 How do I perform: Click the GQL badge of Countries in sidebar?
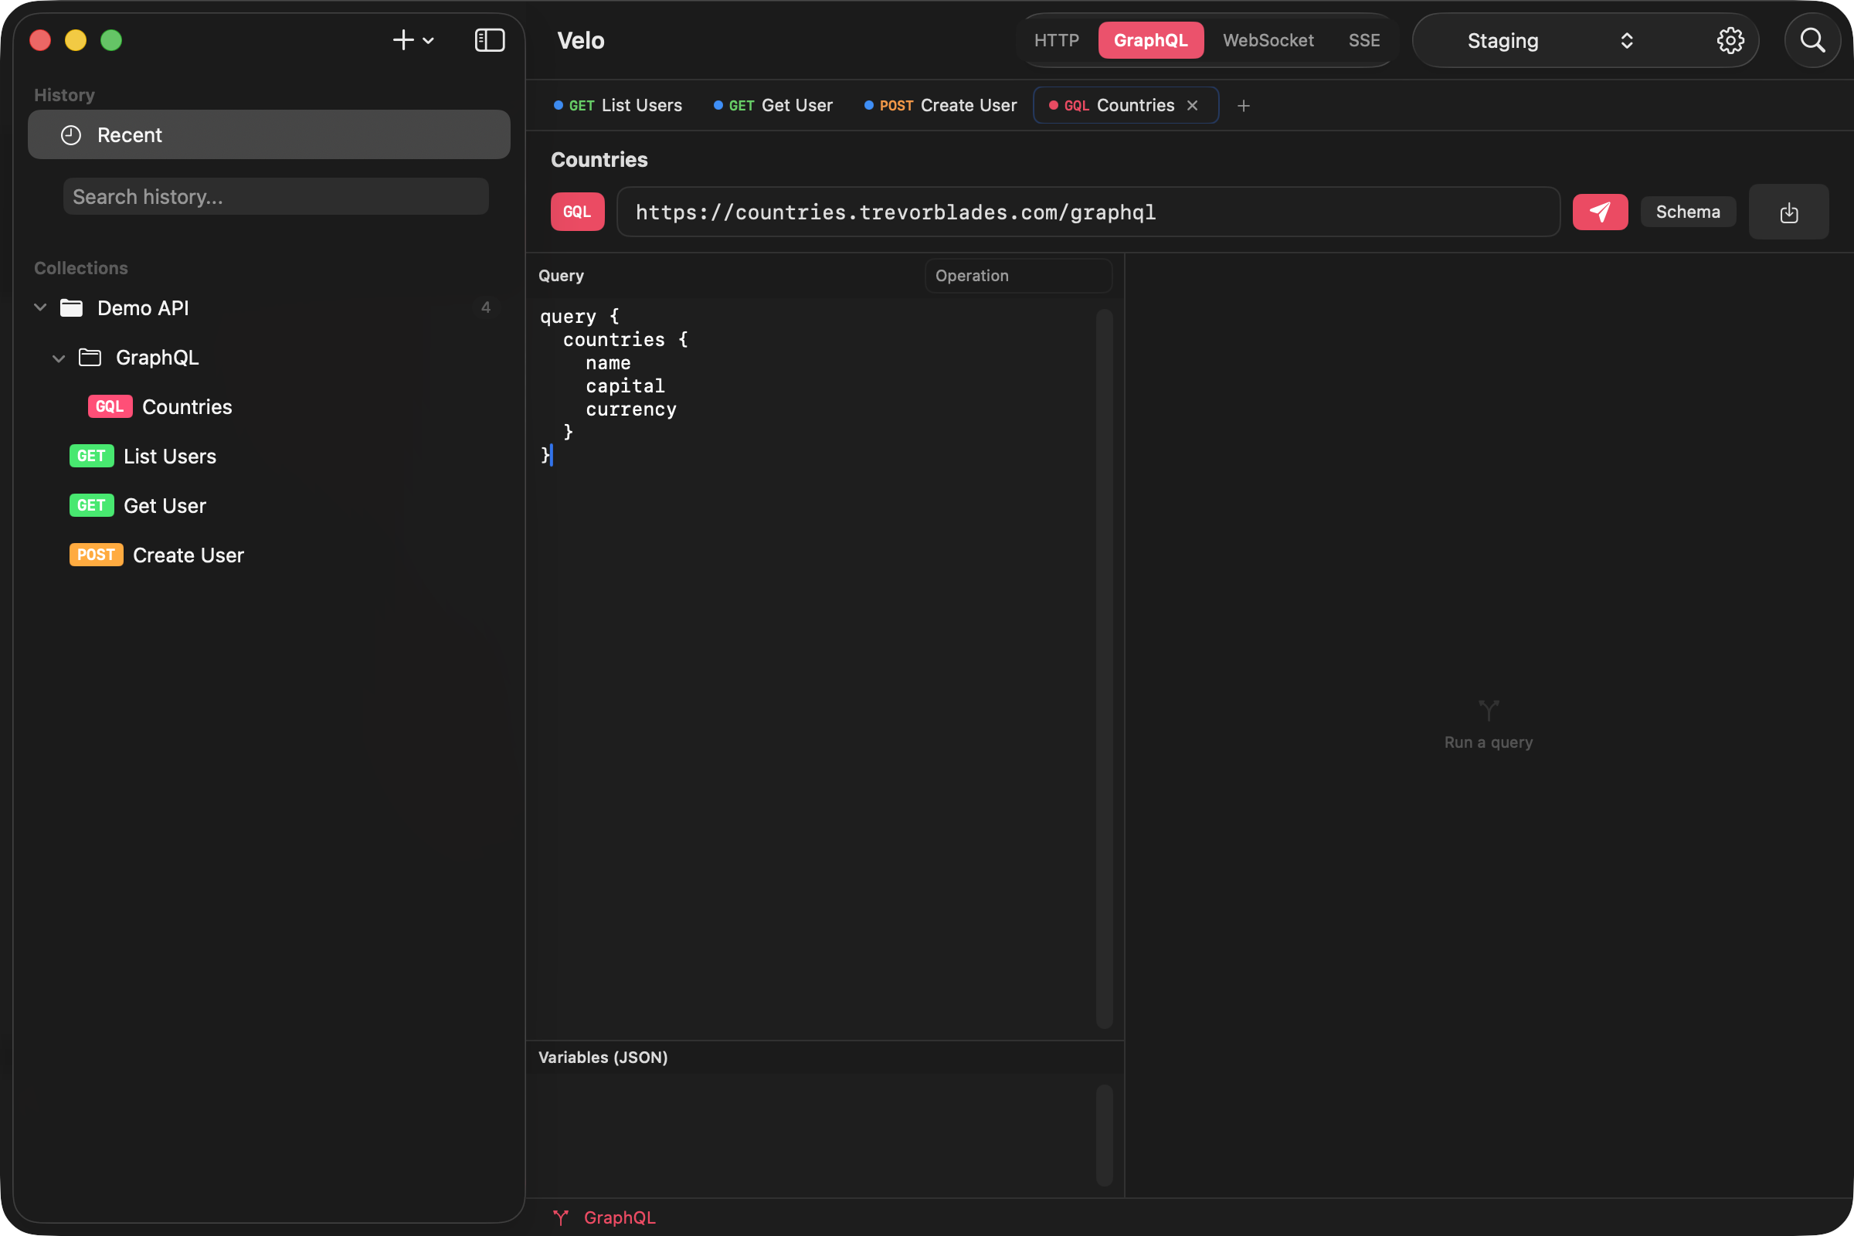coord(110,407)
